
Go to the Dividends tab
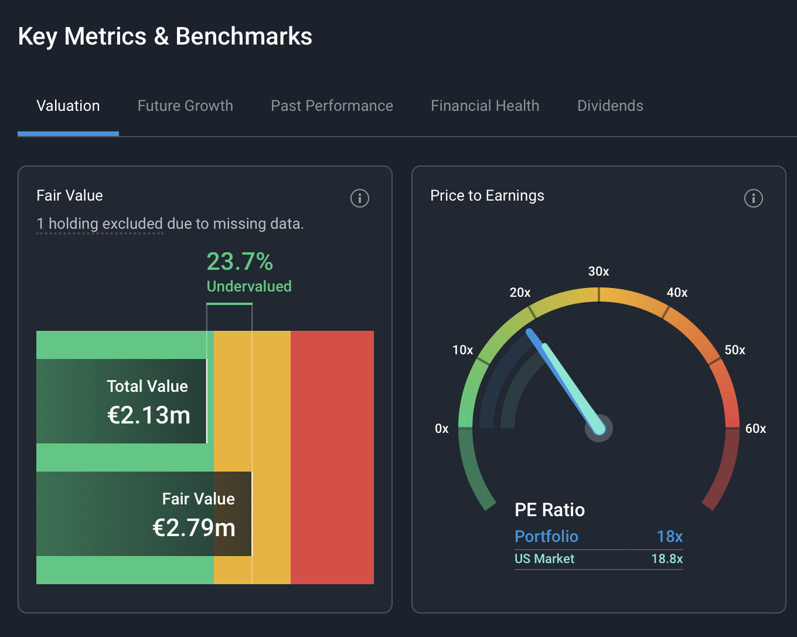click(610, 106)
